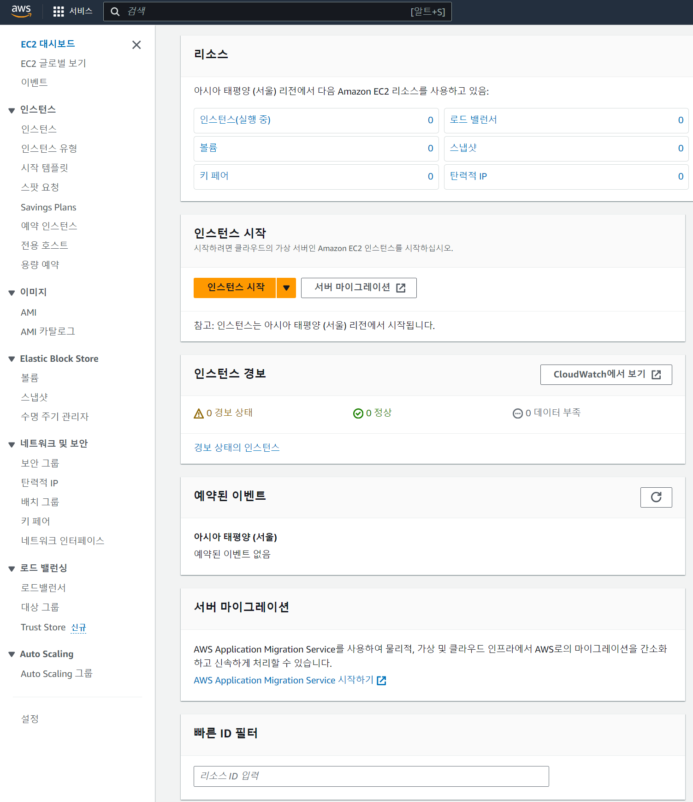
Task: Click the 데이터 부족 ellipsis status icon
Action: (x=518, y=413)
